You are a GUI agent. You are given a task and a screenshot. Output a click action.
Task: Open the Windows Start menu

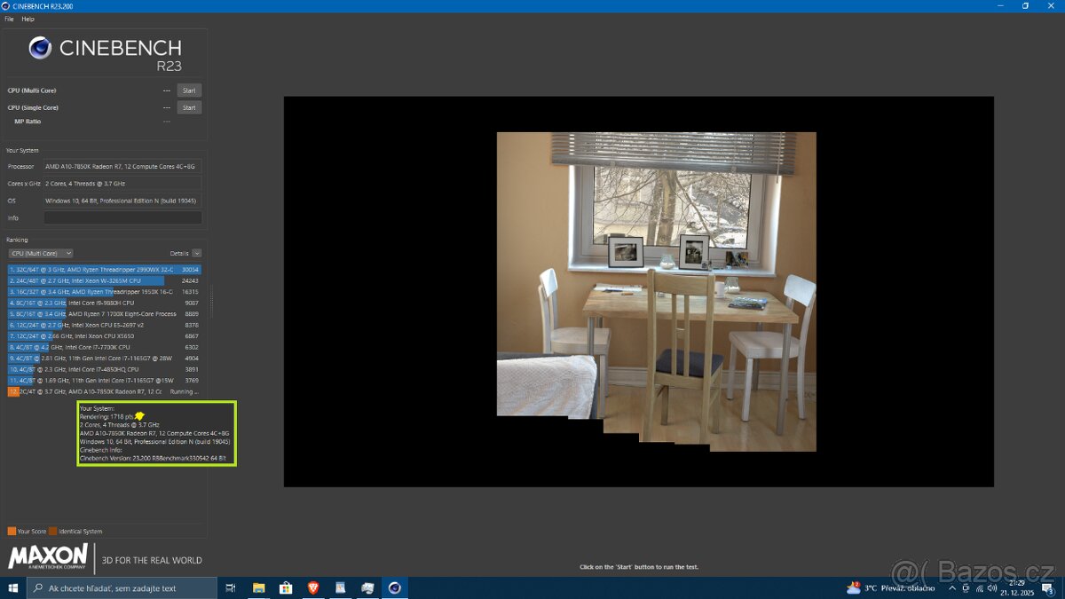pos(13,587)
